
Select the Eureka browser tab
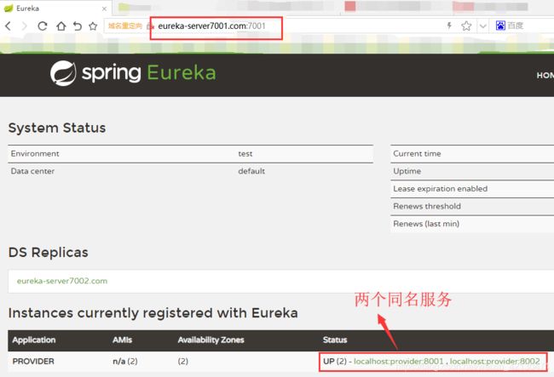coord(55,9)
